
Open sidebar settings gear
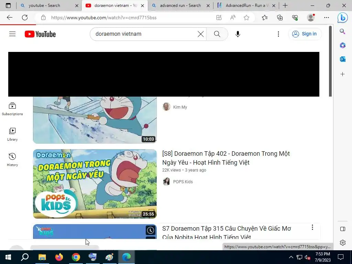tap(343, 243)
